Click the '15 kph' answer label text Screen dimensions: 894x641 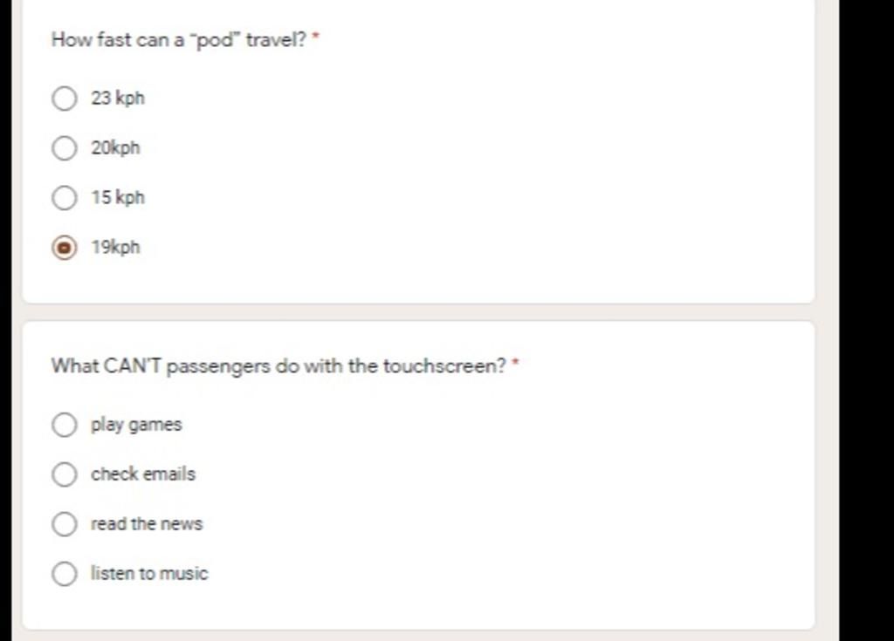point(118,198)
